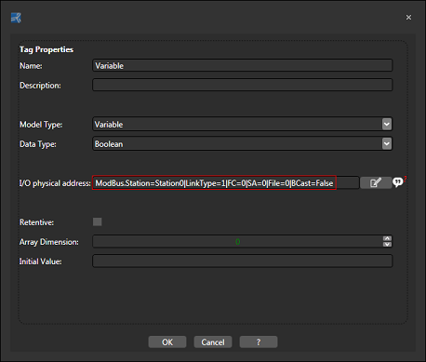
Task: Click into the I/O physical address field
Action: click(226, 183)
